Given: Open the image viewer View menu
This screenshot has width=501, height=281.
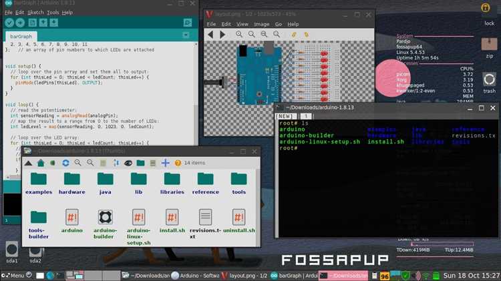Looking at the screenshot, I should point(242,24).
